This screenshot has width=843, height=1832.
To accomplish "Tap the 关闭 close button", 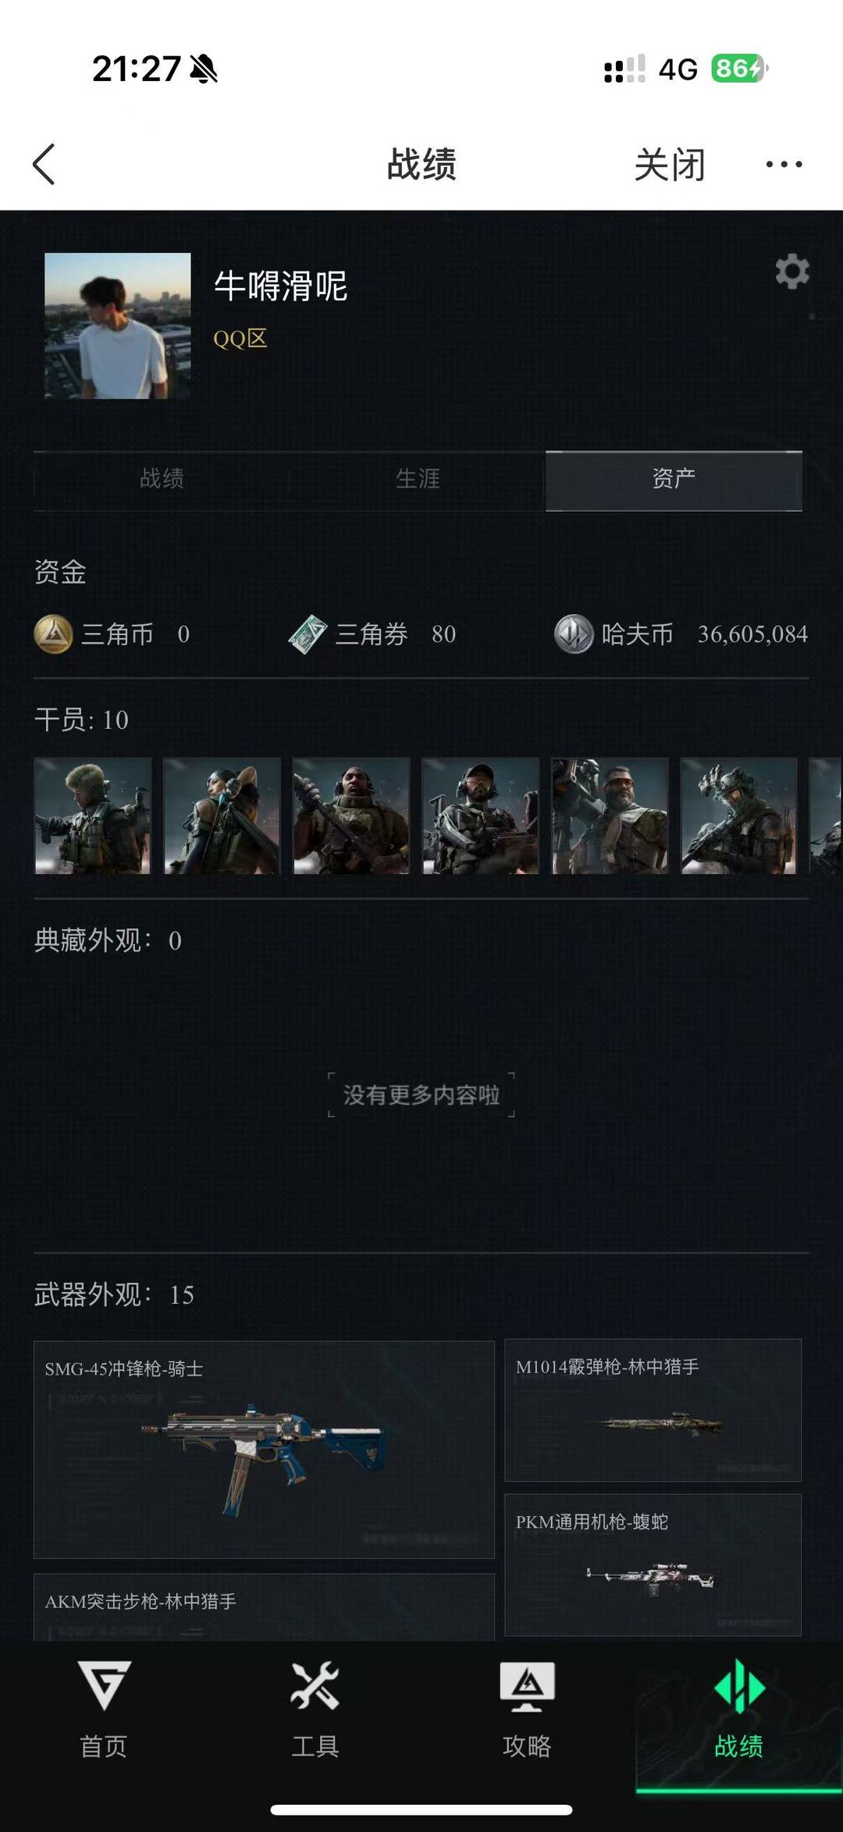I will click(670, 165).
